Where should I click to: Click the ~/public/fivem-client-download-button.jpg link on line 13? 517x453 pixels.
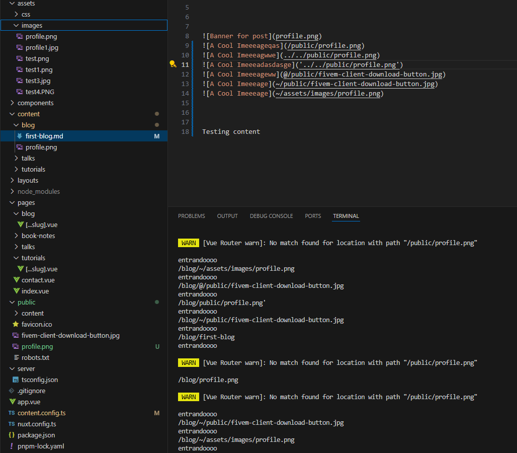[355, 84]
